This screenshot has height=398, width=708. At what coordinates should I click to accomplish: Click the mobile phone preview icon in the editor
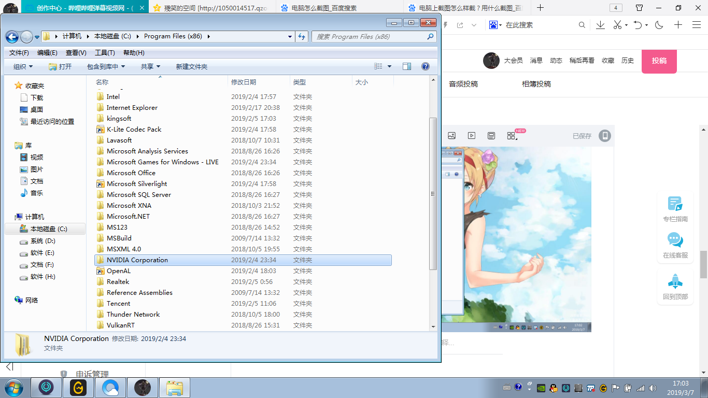click(x=605, y=136)
